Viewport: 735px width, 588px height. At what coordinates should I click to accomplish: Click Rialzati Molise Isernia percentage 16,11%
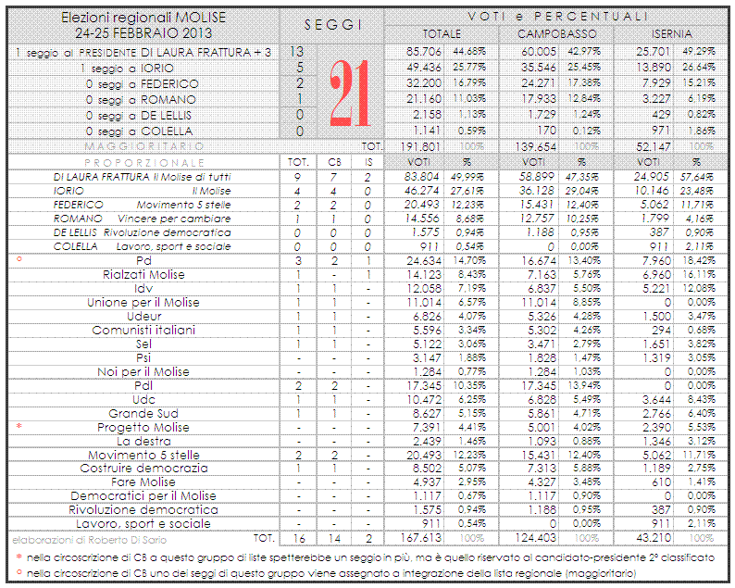[699, 275]
